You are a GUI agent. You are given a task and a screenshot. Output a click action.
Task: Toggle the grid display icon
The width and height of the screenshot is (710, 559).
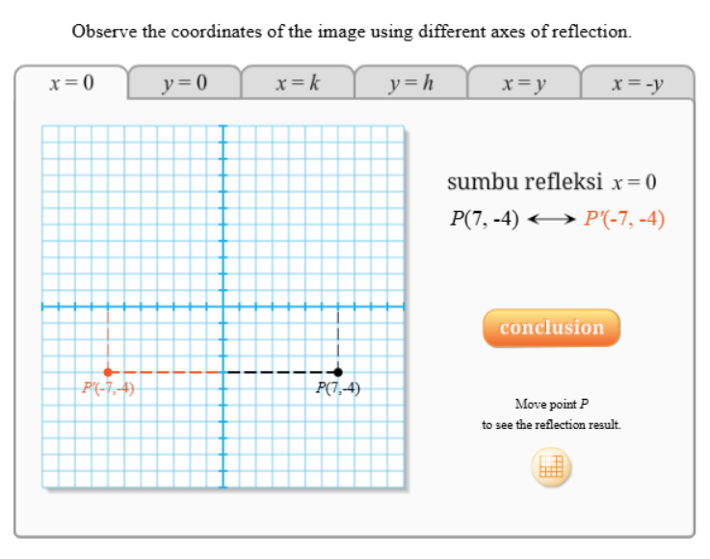click(550, 468)
